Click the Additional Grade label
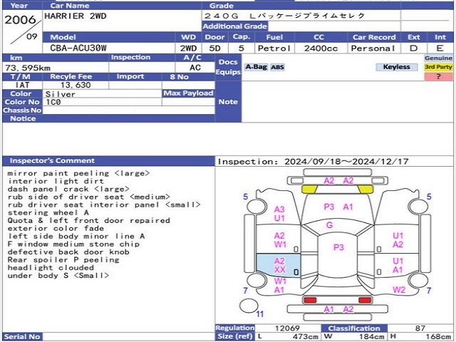 [x=234, y=26]
